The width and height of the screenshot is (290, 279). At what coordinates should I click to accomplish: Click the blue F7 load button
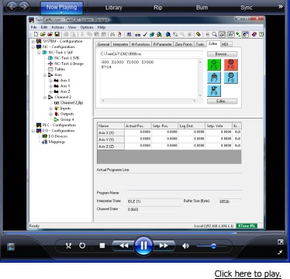[214, 77]
